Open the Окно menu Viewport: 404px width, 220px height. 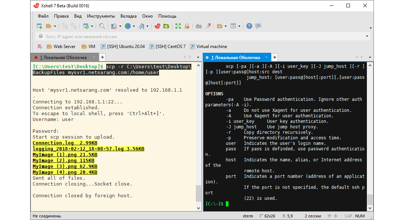(x=147, y=16)
